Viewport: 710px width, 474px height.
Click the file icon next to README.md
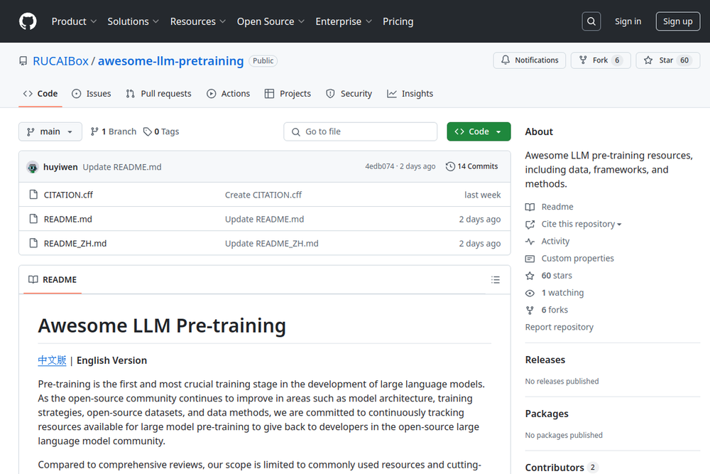click(x=33, y=220)
